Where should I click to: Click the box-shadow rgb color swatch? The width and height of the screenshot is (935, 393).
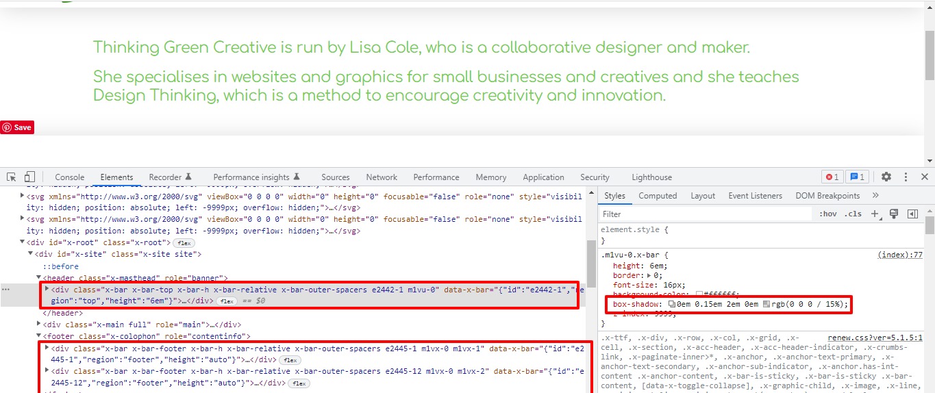pyautogui.click(x=766, y=304)
